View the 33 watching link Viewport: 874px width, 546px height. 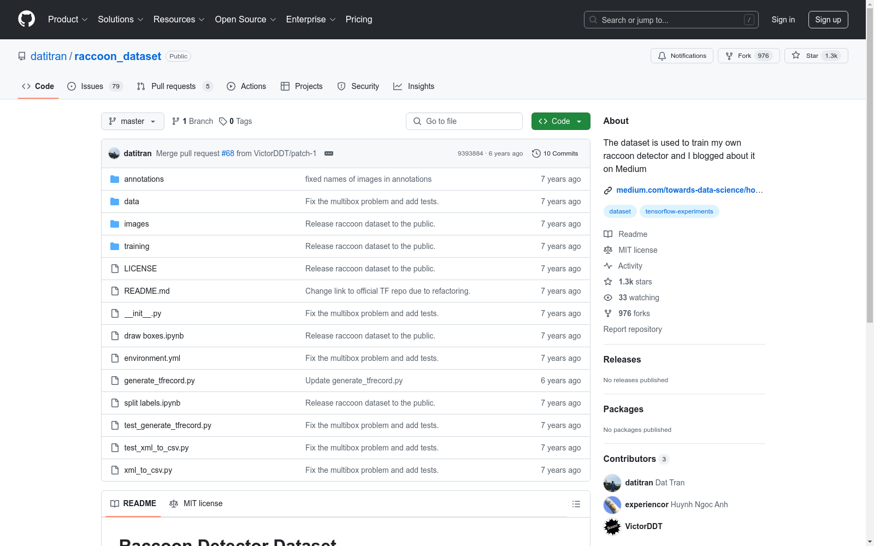(631, 298)
